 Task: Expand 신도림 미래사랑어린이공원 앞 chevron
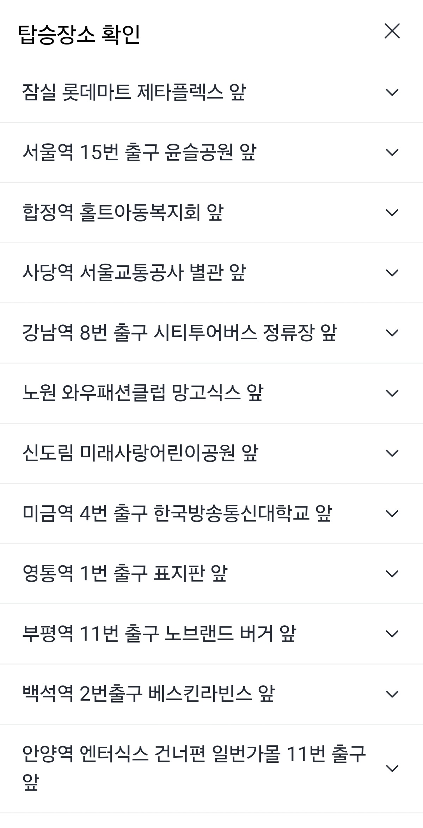pyautogui.click(x=392, y=453)
